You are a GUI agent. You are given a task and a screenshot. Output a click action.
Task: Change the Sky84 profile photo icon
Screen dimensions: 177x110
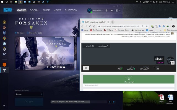[173, 63]
